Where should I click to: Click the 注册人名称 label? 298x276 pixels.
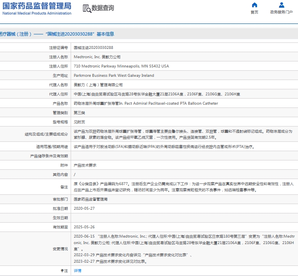pyautogui.click(x=58, y=57)
